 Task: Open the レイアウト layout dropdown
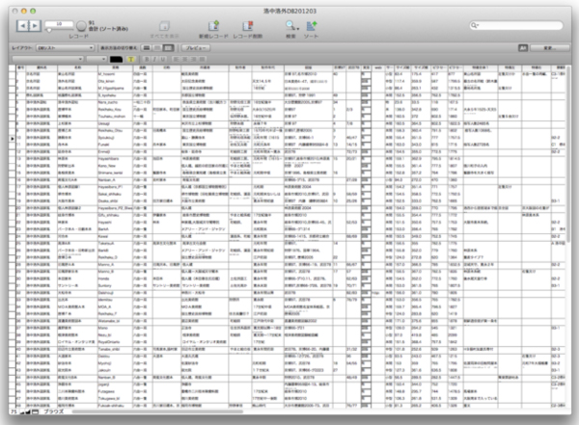click(x=66, y=48)
